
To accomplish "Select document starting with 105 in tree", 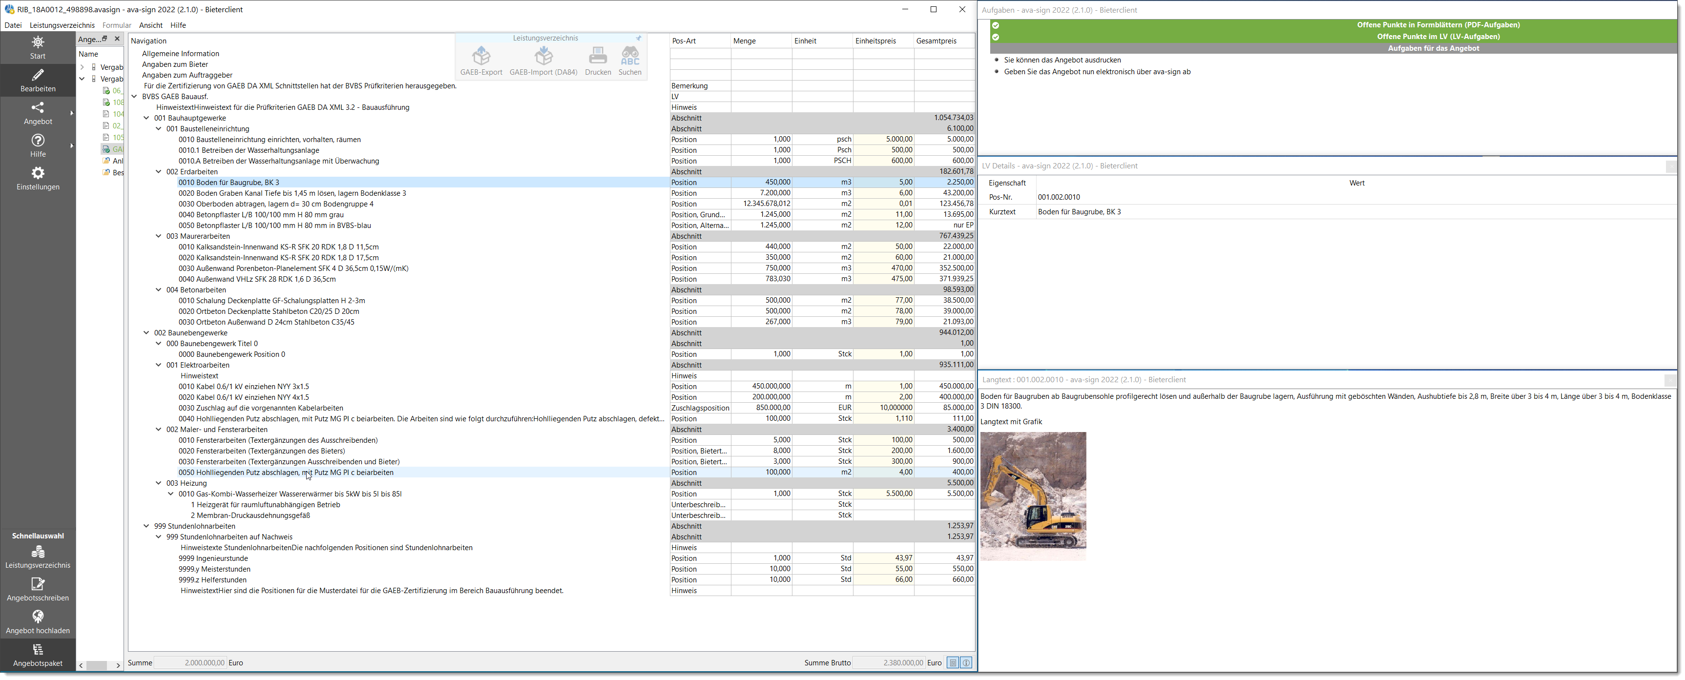I will tap(112, 138).
